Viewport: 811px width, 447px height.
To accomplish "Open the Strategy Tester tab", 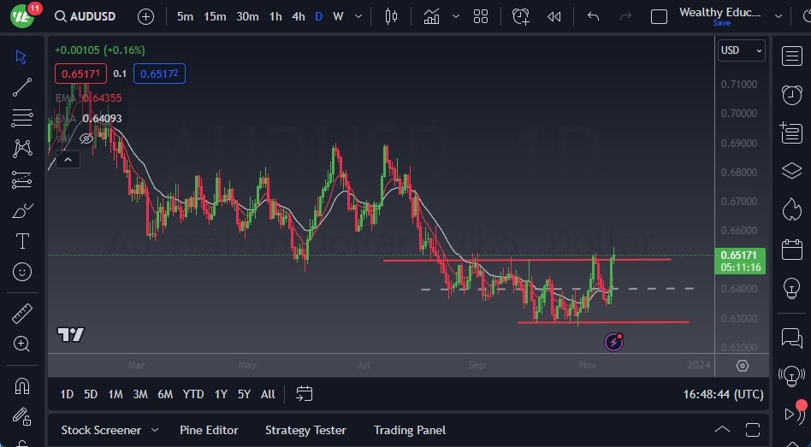I will tap(305, 430).
